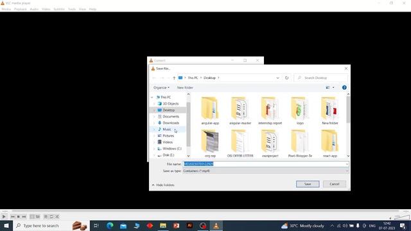This screenshot has height=231, width=411.
Task: Click the VLC Play button
Action: [x=4, y=217]
